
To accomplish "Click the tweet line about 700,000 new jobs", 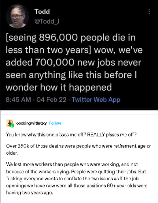I will click(x=73, y=63).
